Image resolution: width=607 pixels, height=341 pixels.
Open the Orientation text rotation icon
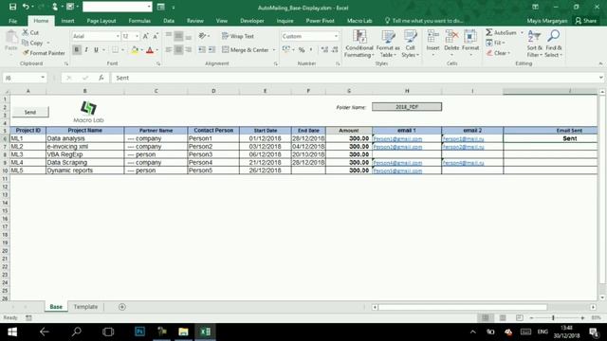(202, 36)
